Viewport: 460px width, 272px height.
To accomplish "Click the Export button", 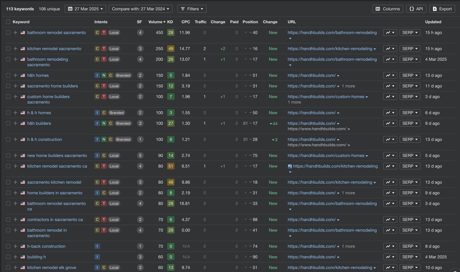I will pos(442,9).
